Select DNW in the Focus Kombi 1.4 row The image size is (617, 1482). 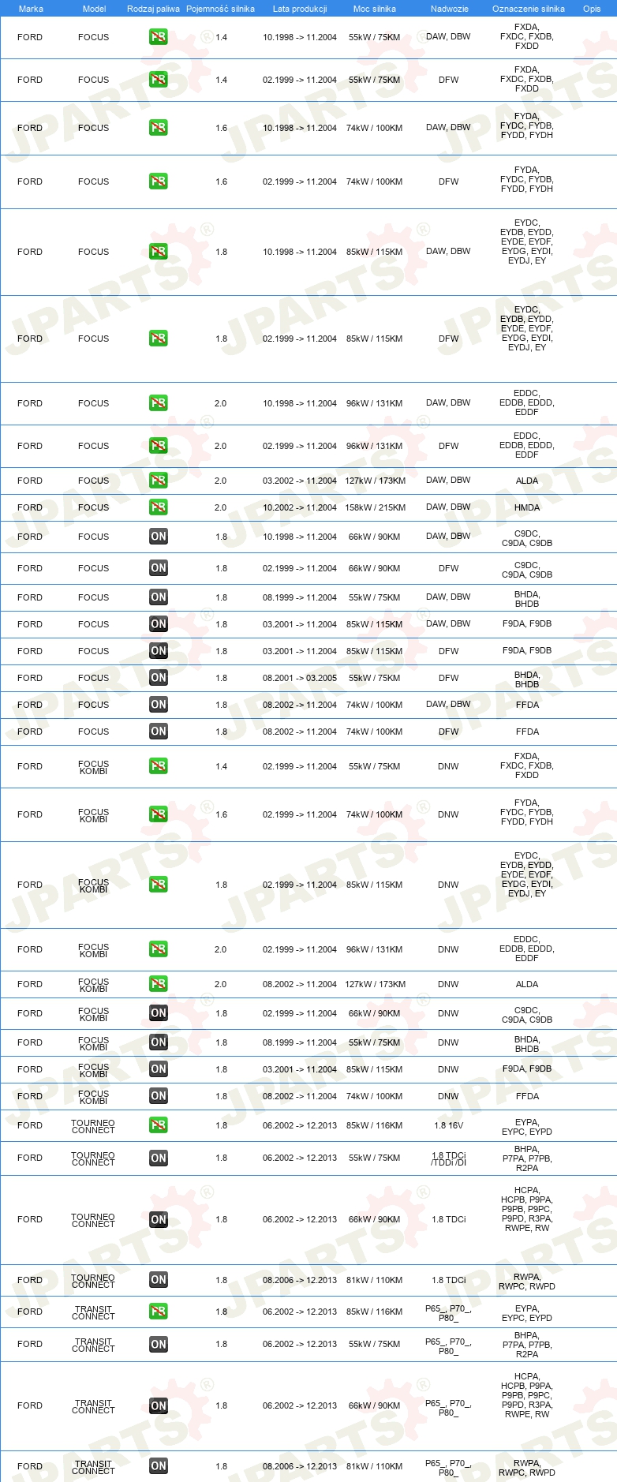coord(448,766)
